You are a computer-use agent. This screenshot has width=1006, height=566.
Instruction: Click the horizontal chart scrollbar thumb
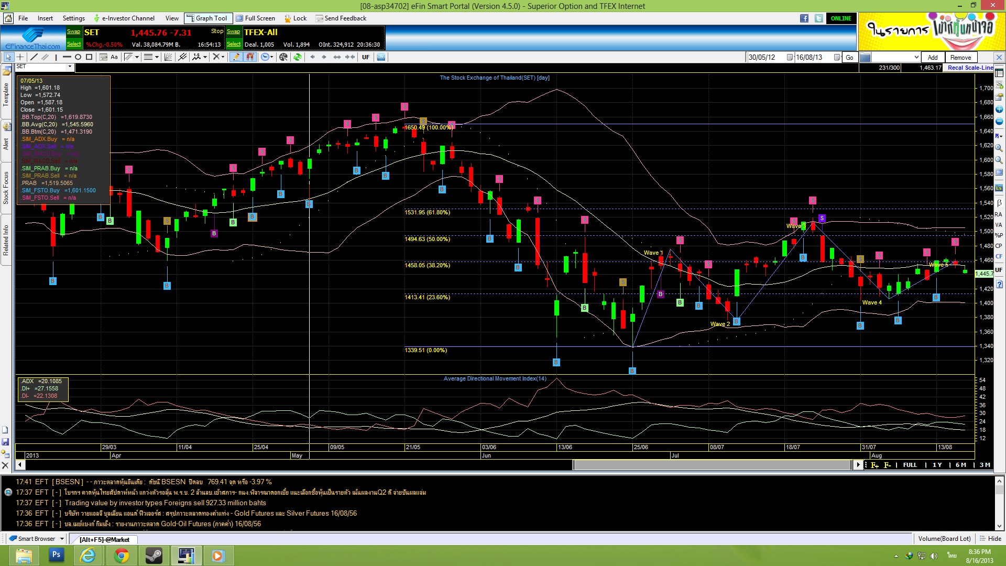[x=713, y=465]
